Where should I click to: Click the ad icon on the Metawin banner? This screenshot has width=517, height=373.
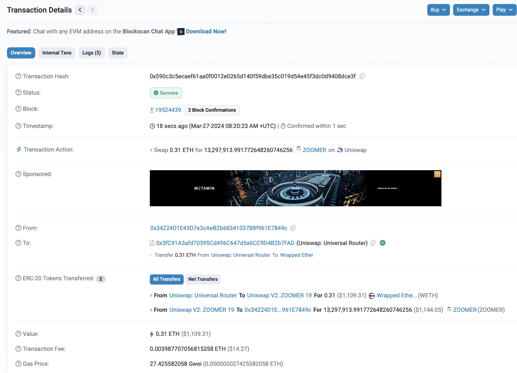coord(437,174)
